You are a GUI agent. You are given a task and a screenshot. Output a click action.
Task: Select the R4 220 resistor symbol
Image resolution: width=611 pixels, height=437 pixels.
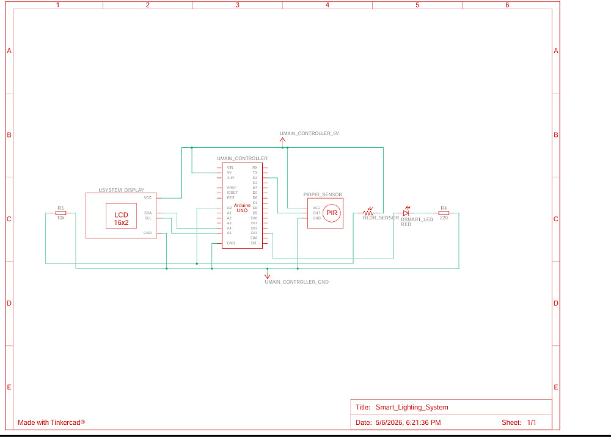pos(444,213)
